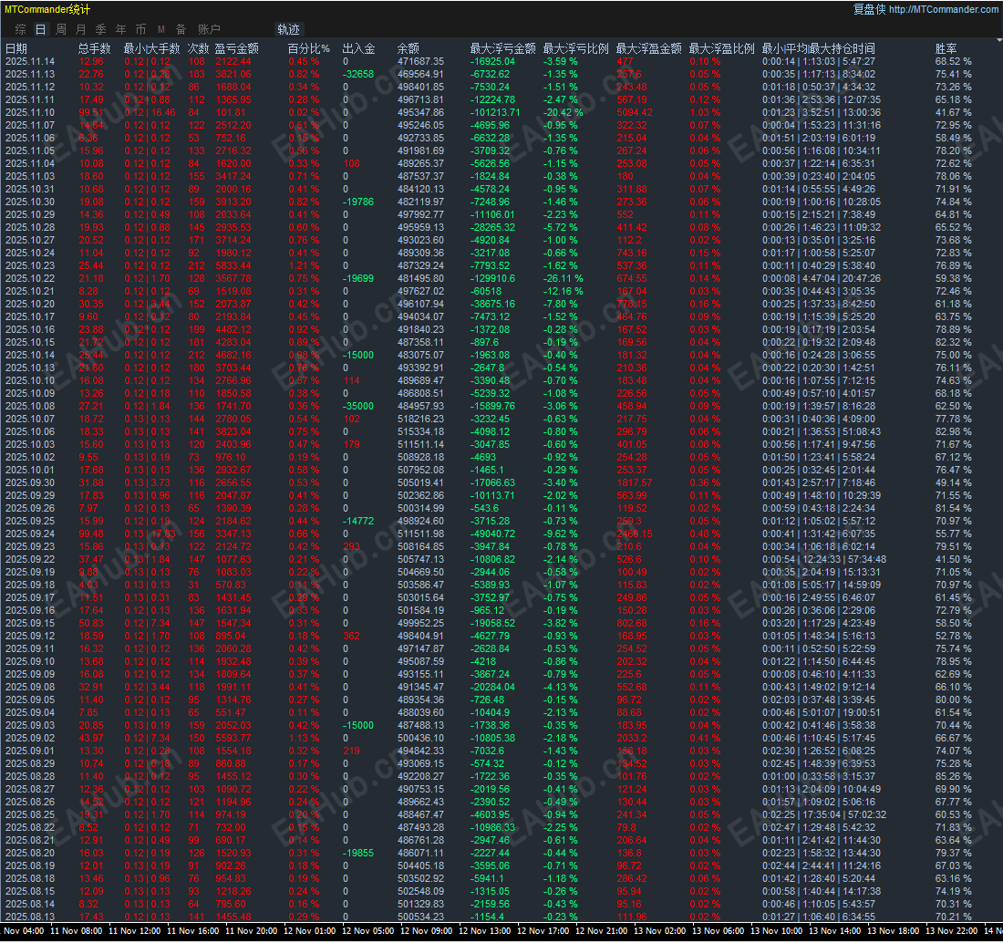
Task: Click the 最大浮亏比例 column header
Action: click(575, 48)
